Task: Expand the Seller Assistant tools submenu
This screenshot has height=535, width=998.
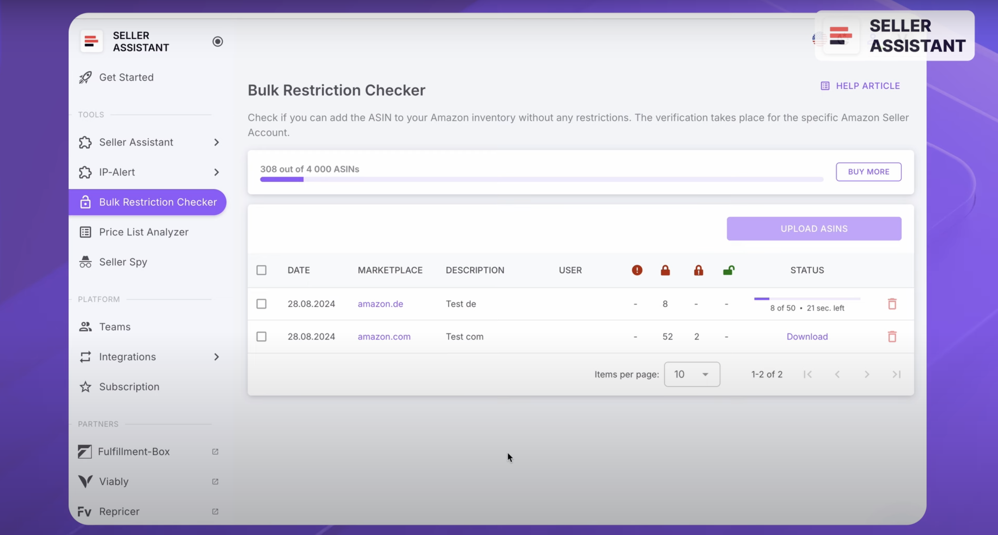Action: pos(216,142)
